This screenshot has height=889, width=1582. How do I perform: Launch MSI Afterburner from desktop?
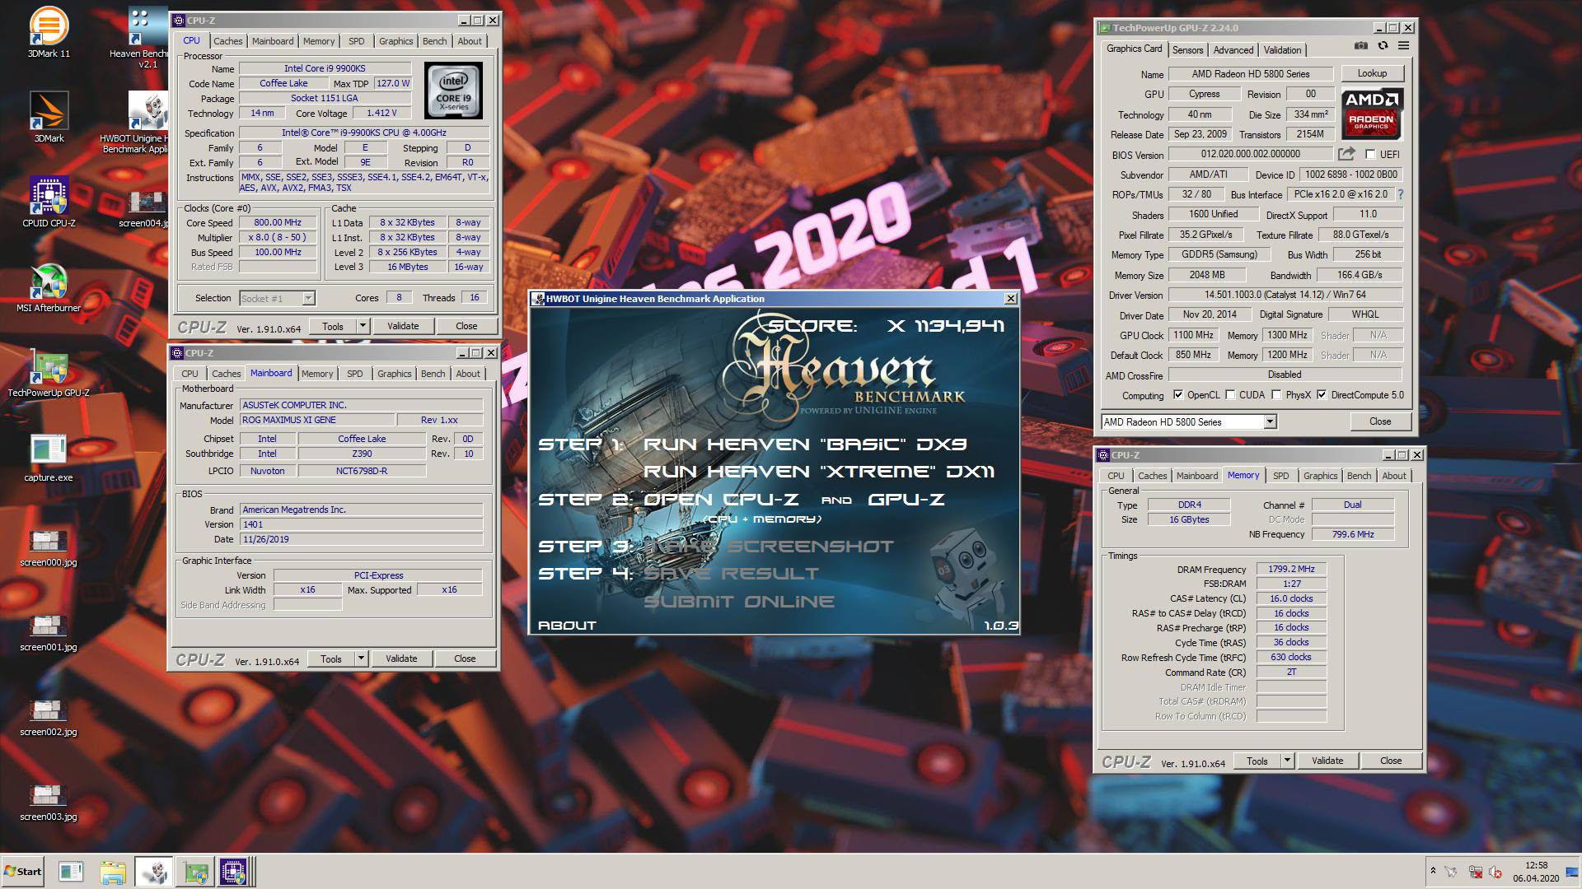[x=49, y=288]
